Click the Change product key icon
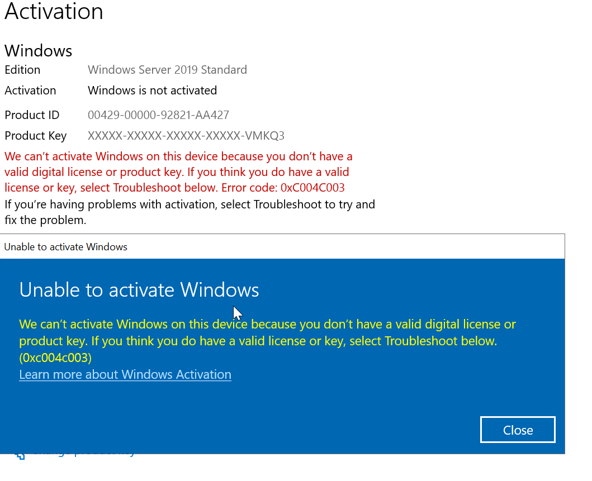The width and height of the screenshot is (592, 481). (x=20, y=455)
